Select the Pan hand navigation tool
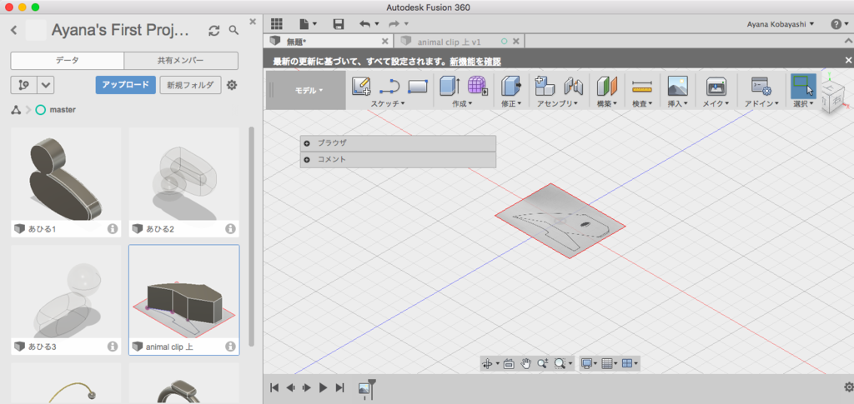 (x=525, y=363)
